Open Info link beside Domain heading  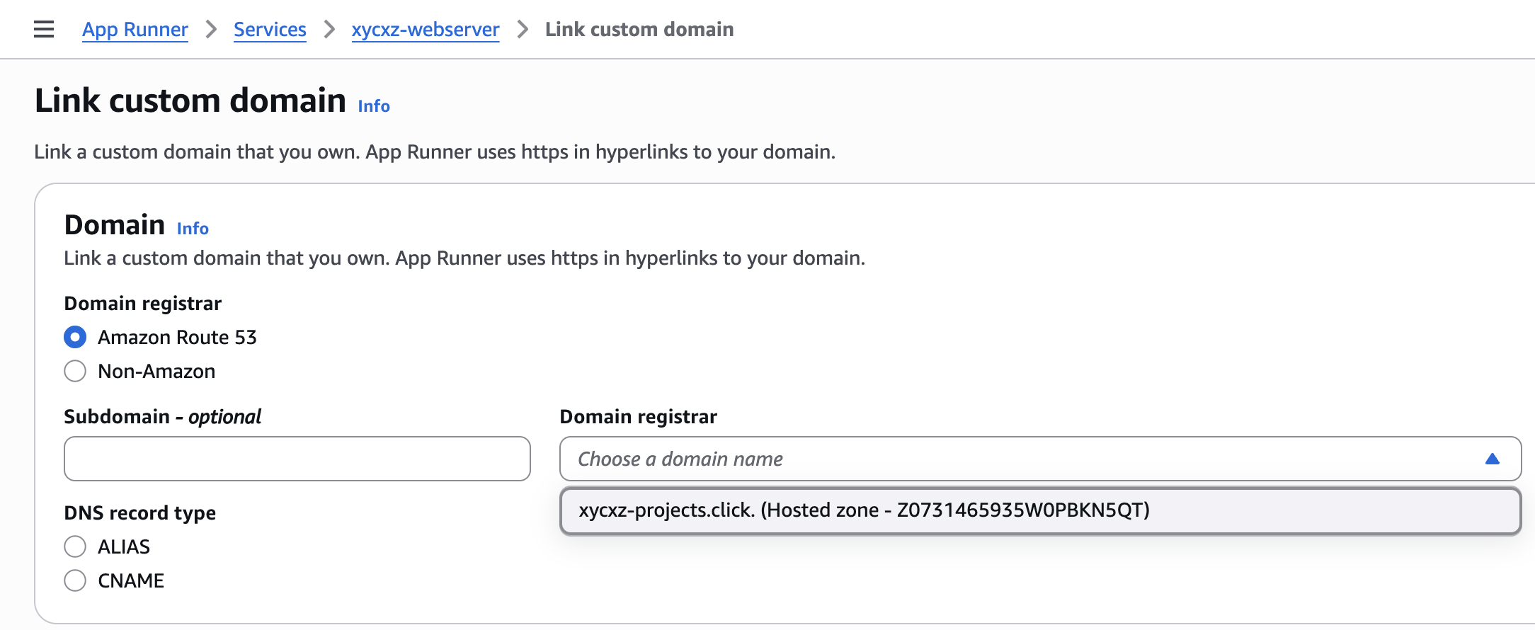(x=193, y=228)
